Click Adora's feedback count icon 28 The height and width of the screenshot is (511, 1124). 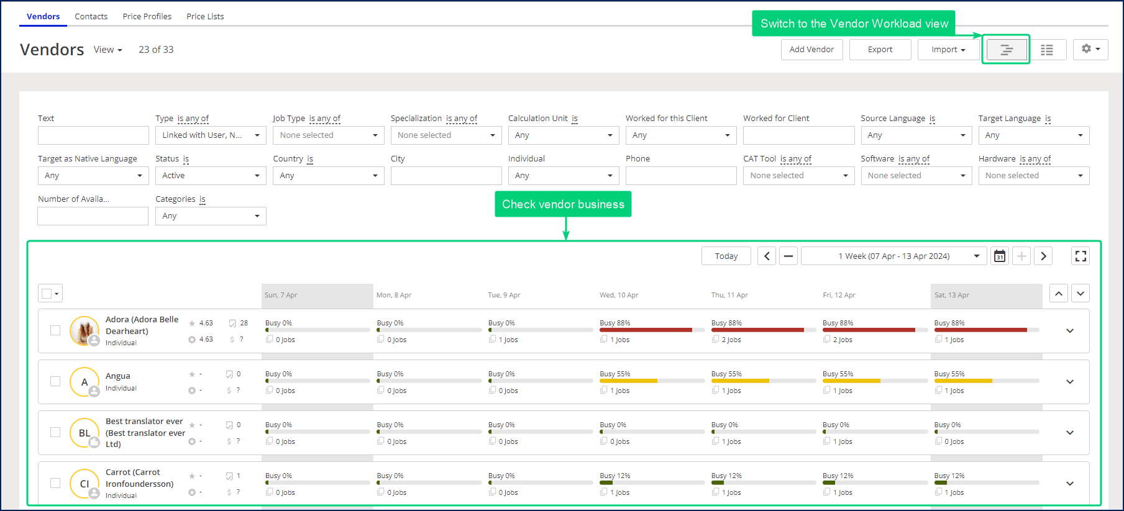[232, 323]
